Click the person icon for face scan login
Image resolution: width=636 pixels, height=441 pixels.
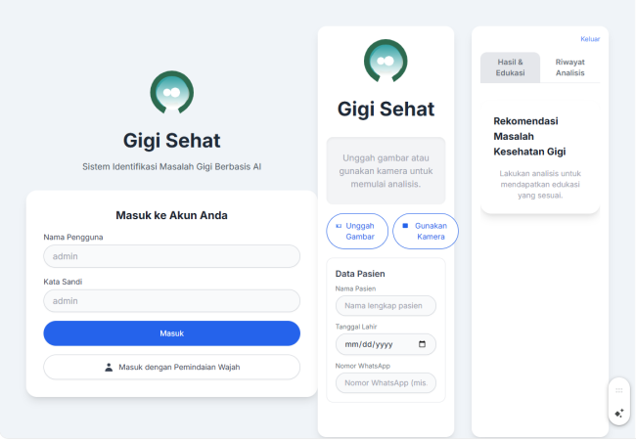tap(109, 368)
